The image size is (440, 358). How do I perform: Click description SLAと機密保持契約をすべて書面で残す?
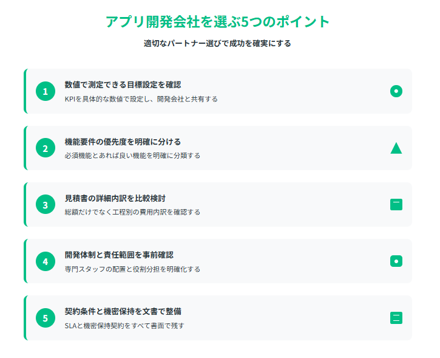124,326
